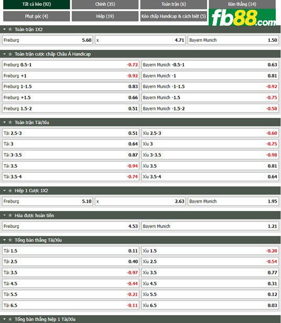Collapse the Châu Á Handicap section arrow
This screenshot has width=281, height=323.
pyautogui.click(x=4, y=54)
